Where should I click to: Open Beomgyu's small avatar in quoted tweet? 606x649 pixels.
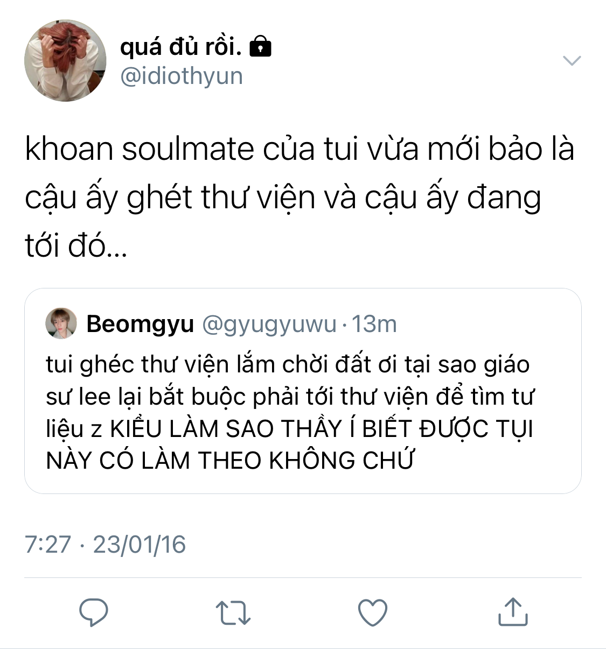pos(61,323)
